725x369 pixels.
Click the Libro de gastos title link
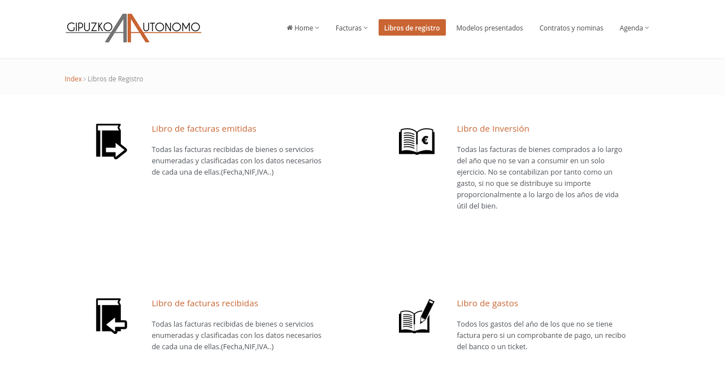coord(487,303)
